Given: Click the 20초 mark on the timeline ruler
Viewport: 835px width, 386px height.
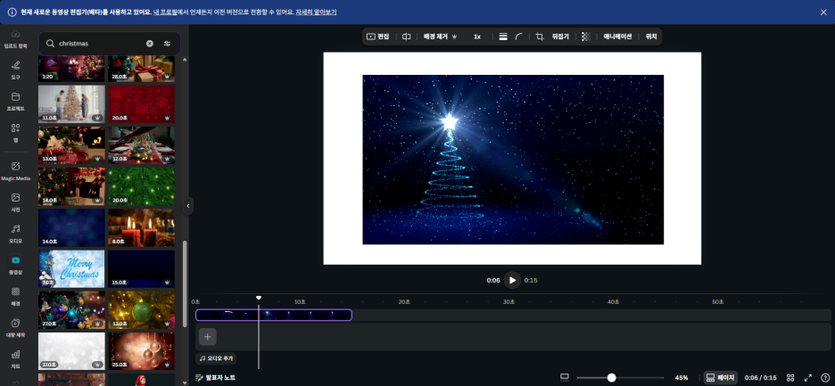Looking at the screenshot, I should 404,302.
